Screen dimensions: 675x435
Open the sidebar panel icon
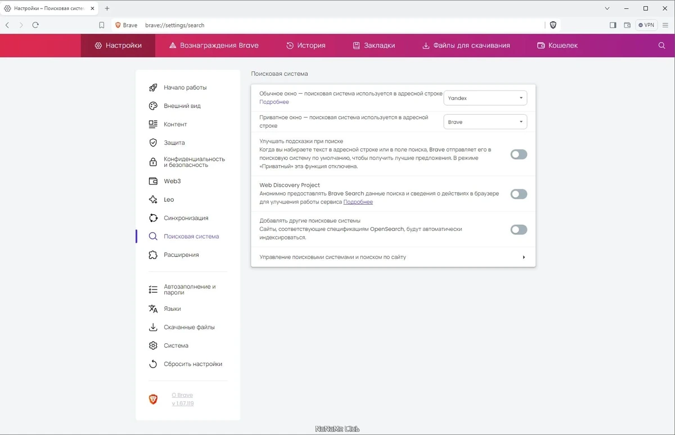613,25
